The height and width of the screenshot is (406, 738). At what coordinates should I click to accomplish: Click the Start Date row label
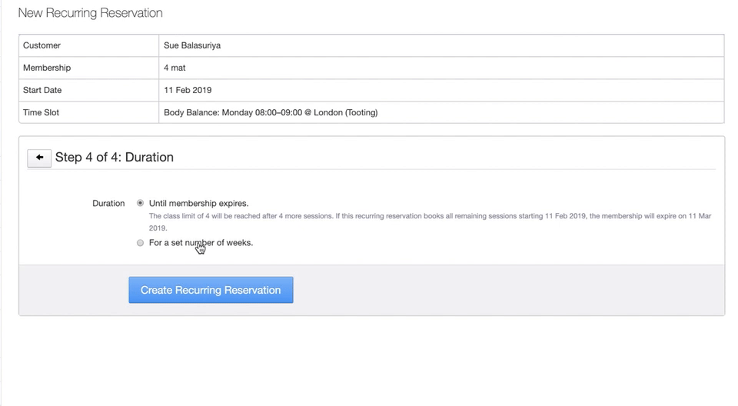[x=44, y=90]
